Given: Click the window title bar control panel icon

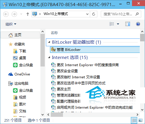Looking at the screenshot, I should click(x=5, y=4).
